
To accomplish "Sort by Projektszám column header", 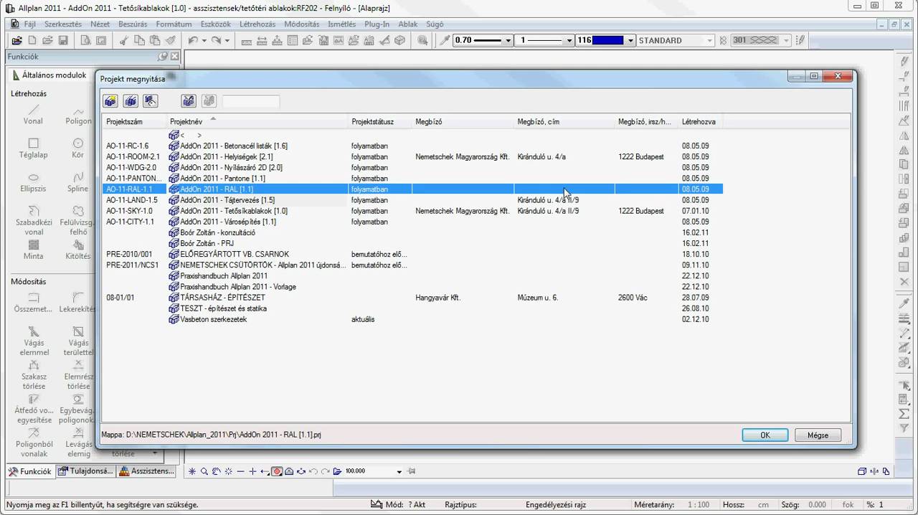I will [x=135, y=122].
